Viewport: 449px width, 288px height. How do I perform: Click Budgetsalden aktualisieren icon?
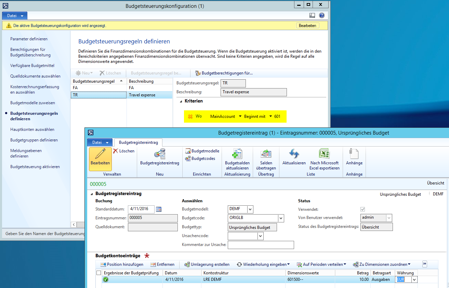237,154
